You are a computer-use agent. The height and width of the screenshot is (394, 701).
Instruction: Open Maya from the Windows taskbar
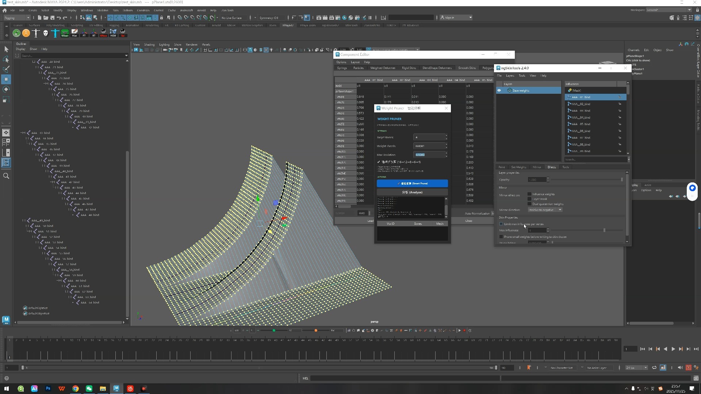[x=116, y=389]
